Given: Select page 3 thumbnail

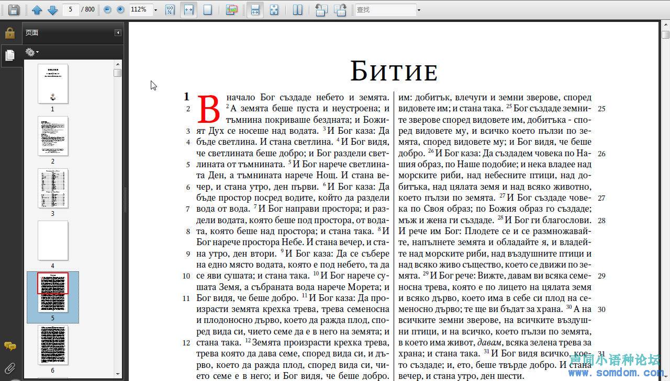Looking at the screenshot, I should click(x=53, y=188).
